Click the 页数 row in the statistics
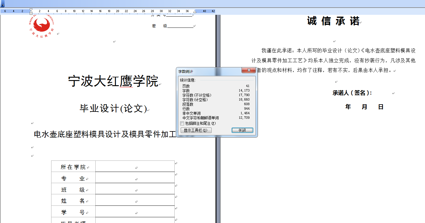Screen dimensions: 425x223 [x=216, y=86]
